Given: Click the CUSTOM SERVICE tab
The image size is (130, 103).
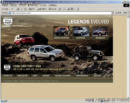Looking at the screenshot, I should click(82, 76).
